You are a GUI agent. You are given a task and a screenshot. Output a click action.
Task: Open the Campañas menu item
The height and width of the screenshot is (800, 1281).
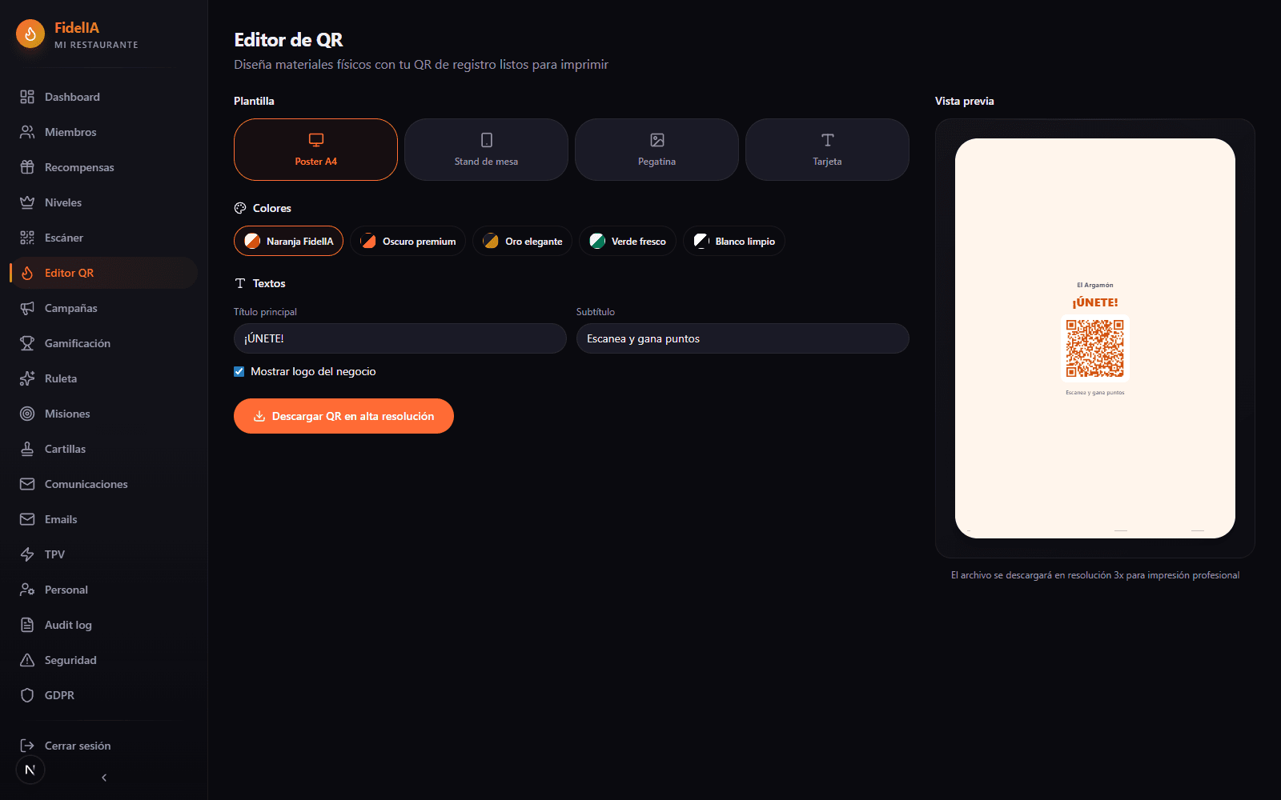click(x=103, y=308)
